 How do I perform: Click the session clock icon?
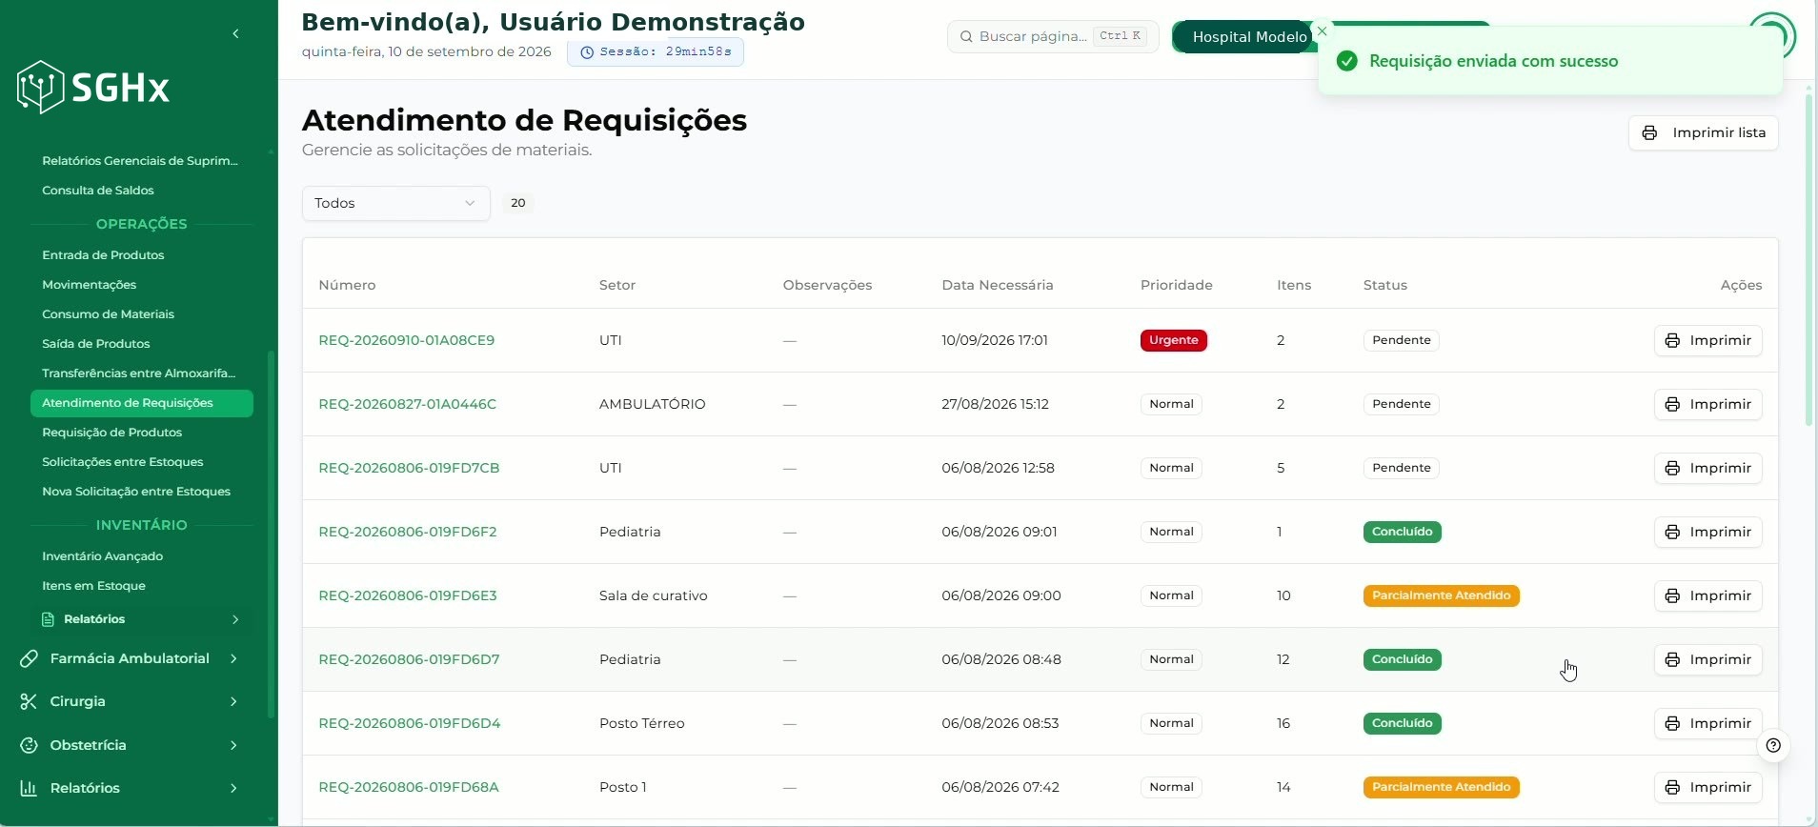point(587,52)
